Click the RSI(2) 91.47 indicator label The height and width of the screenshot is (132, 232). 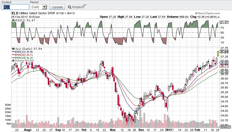tap(24, 20)
